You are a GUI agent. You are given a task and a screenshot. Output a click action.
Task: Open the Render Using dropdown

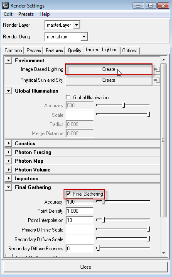tap(84, 37)
